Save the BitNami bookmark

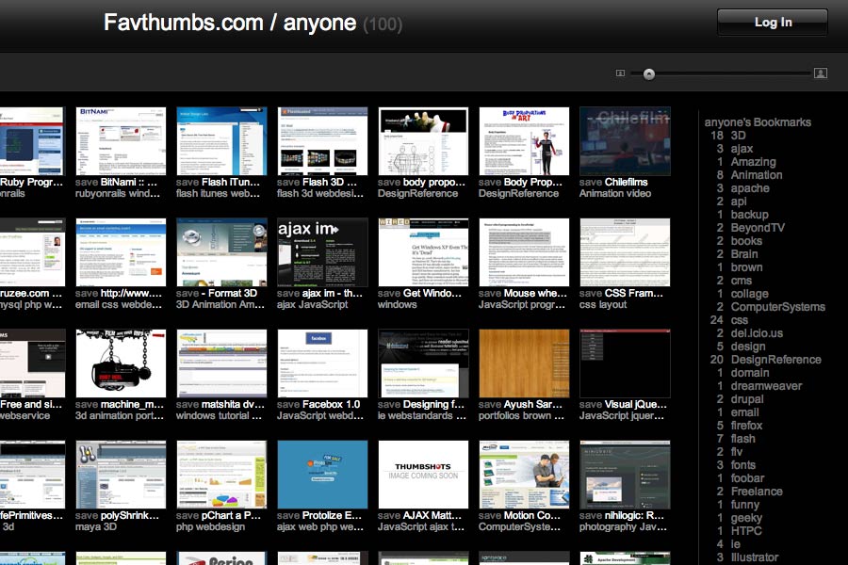(86, 182)
